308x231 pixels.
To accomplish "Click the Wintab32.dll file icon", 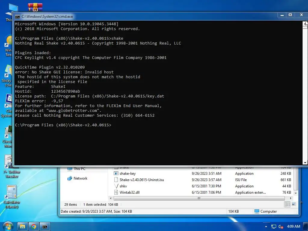I will click(116, 192).
